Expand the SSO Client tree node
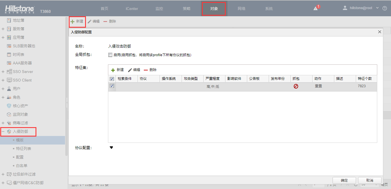This screenshot has width=391, height=189. coord(3,80)
